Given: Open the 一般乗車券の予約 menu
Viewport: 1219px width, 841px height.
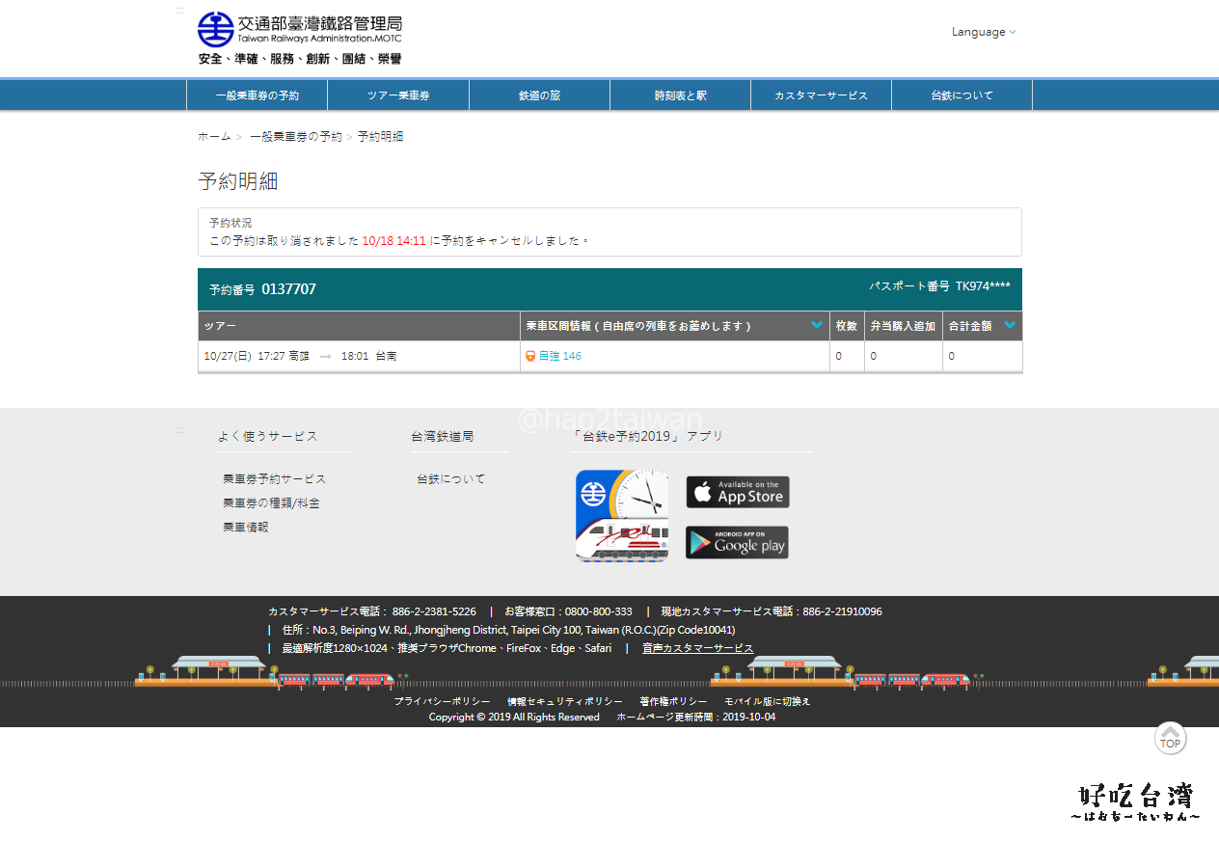Looking at the screenshot, I should pos(257,95).
